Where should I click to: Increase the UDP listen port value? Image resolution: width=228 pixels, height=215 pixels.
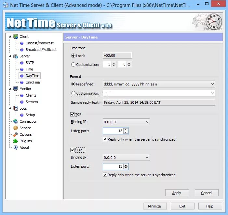pos(126,165)
